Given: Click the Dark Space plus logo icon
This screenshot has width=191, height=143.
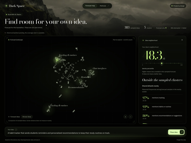Looking at the screenshot, I should click(6, 6).
